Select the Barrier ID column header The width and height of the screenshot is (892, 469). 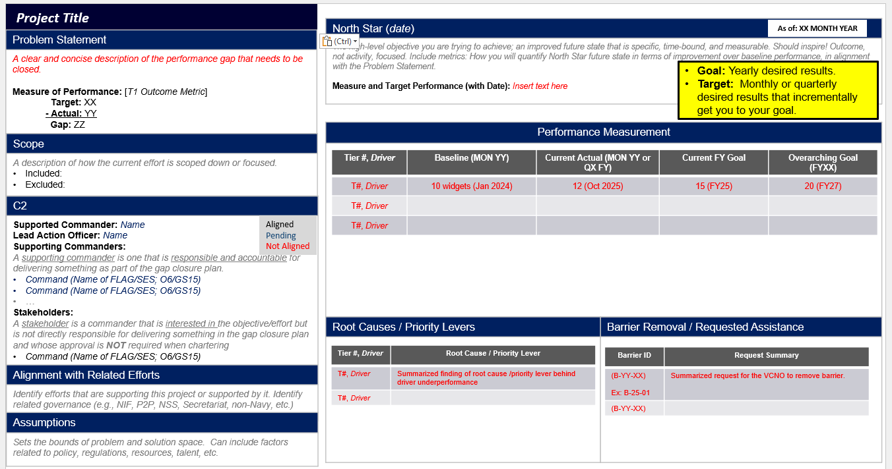point(634,356)
